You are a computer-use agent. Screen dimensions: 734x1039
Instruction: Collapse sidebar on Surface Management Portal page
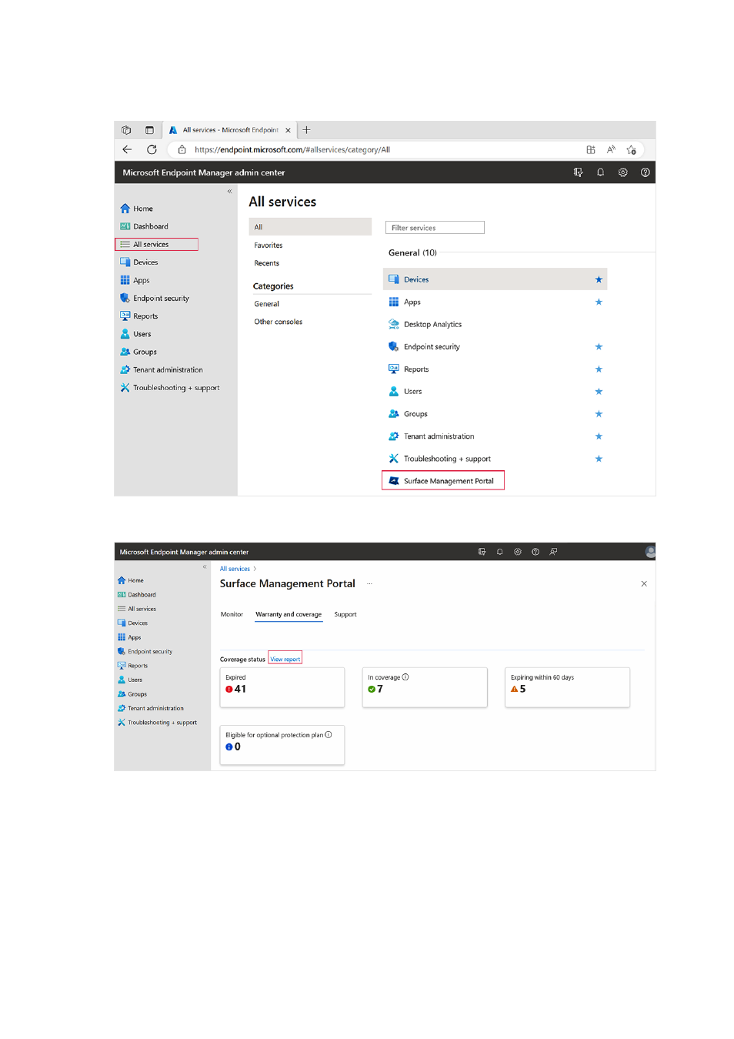(x=205, y=566)
